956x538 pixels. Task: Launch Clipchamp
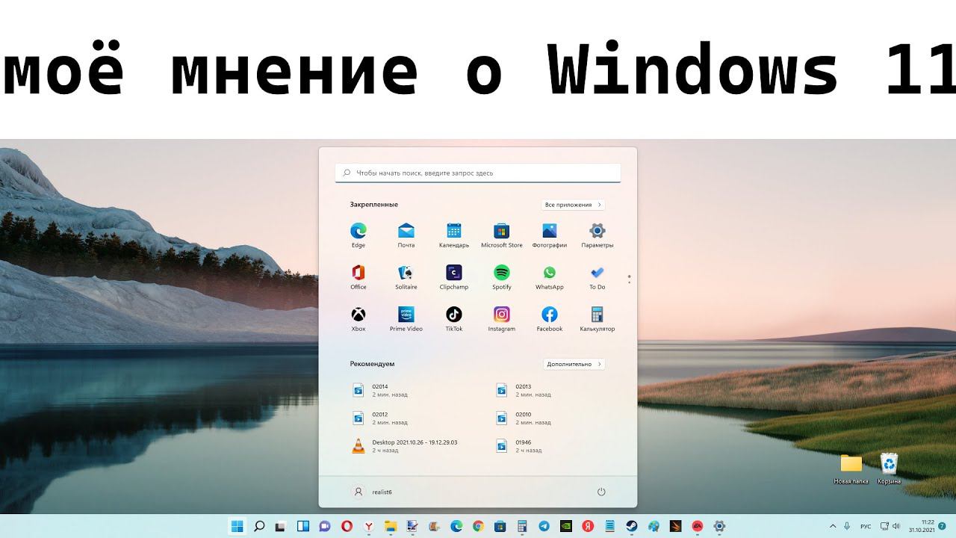click(454, 276)
